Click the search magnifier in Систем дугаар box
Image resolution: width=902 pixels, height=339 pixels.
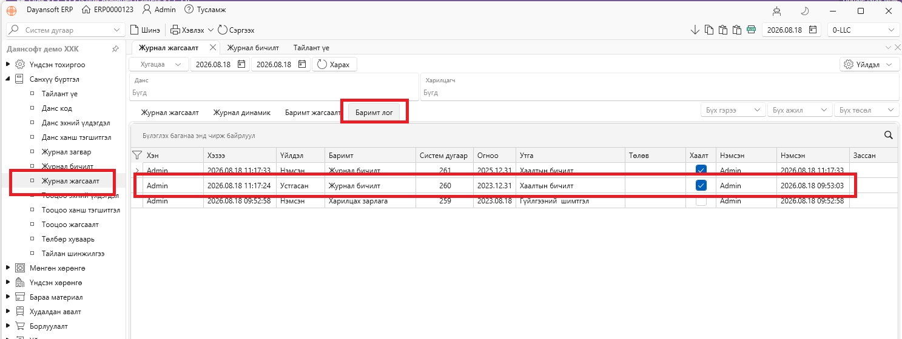[14, 30]
